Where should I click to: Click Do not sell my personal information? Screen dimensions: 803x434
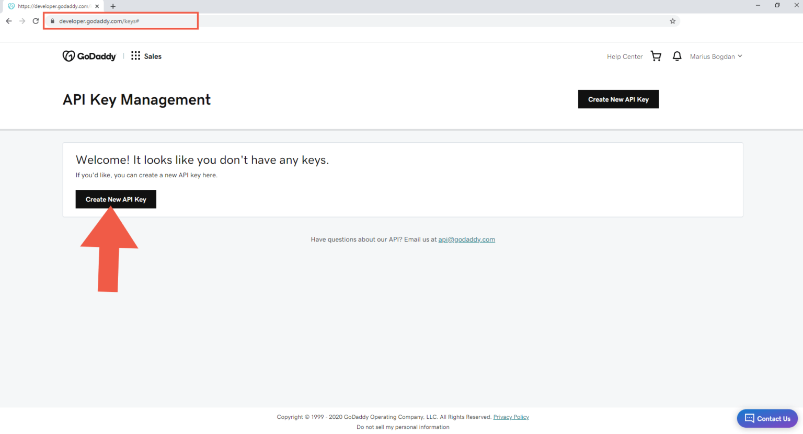pos(403,427)
